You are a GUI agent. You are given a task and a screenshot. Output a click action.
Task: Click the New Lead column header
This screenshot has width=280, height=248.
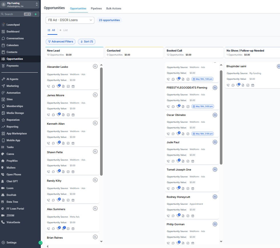click(x=74, y=52)
